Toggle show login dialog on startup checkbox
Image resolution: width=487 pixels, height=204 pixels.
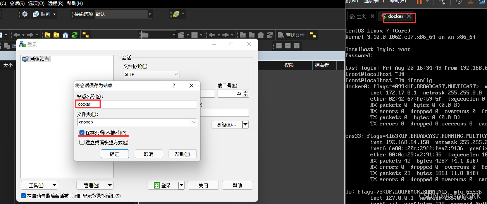pyautogui.click(x=23, y=196)
